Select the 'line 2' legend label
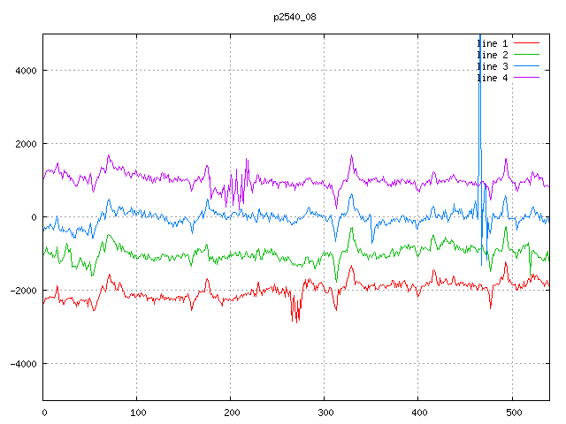566x424 pixels. tap(493, 55)
